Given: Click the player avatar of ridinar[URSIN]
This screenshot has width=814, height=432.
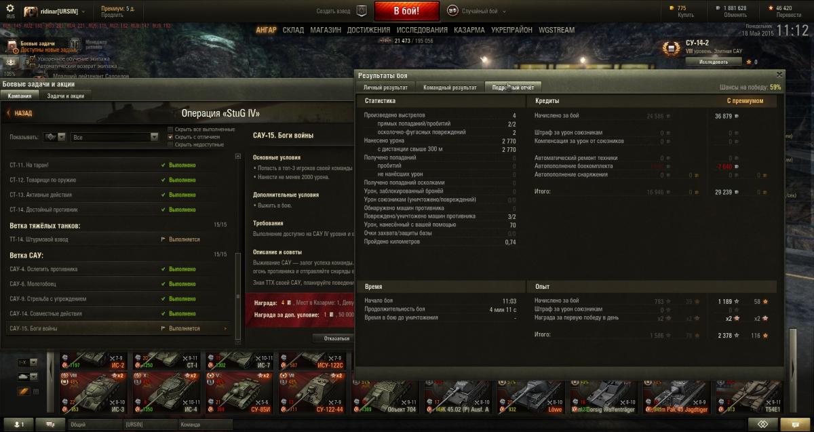Looking at the screenshot, I should (31, 12).
